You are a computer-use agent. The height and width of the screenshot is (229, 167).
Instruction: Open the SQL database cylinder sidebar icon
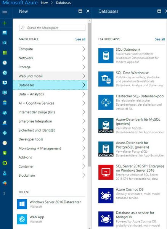pyautogui.click(x=5, y=103)
